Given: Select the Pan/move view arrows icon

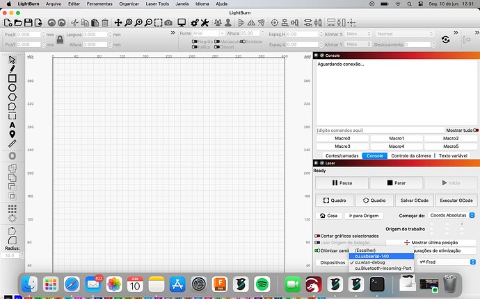Looking at the screenshot, I should pyautogui.click(x=118, y=23).
